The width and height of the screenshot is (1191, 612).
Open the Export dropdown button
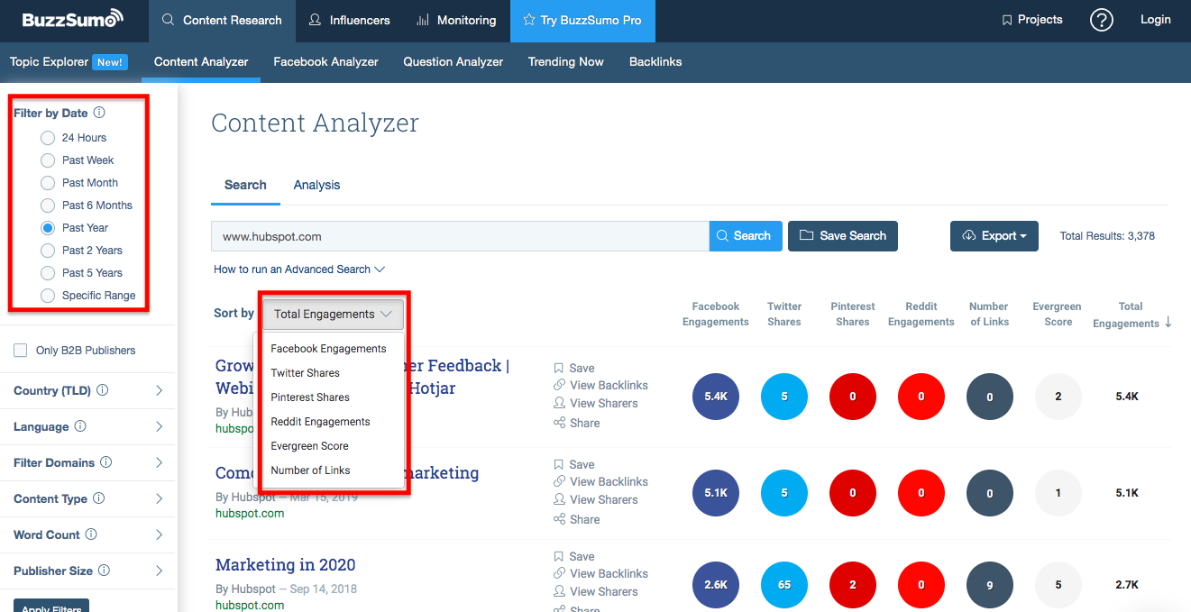coord(994,236)
